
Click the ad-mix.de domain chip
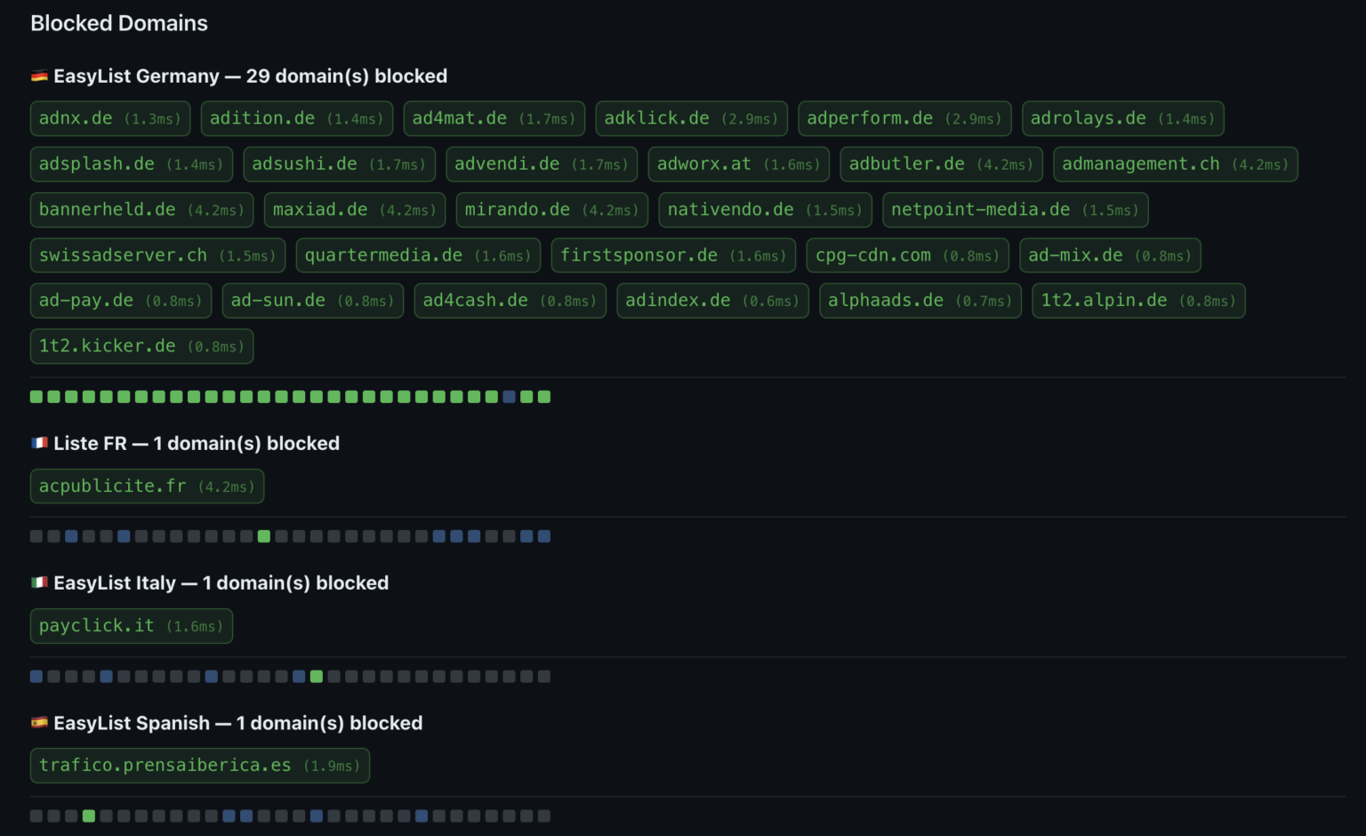tap(1111, 255)
